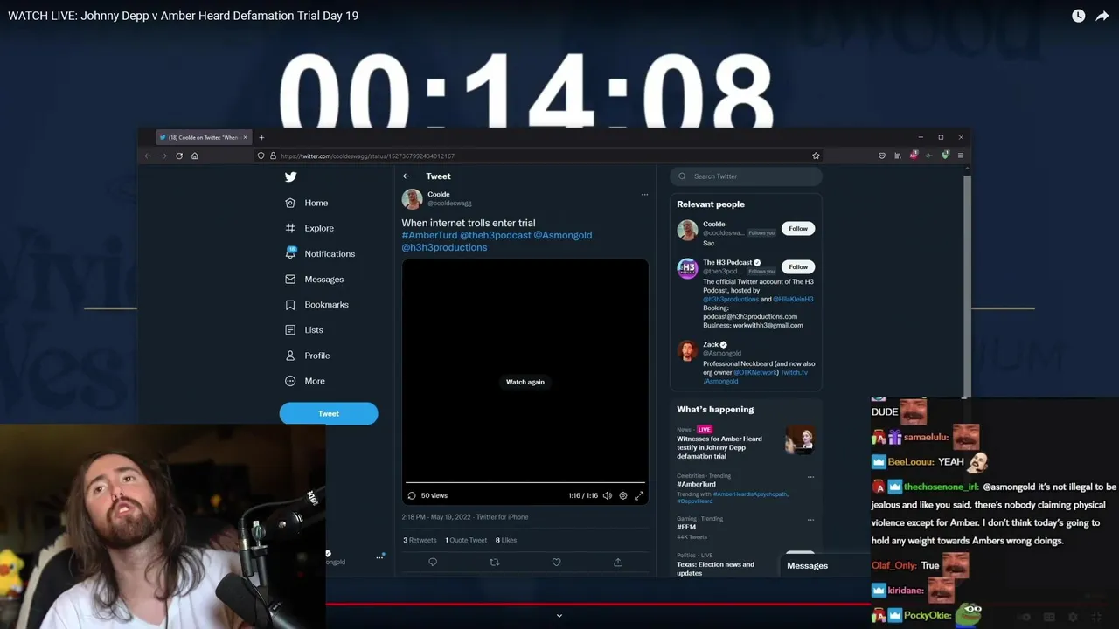This screenshot has width=1119, height=629.
Task: Click the share tweet upload icon
Action: pos(618,563)
